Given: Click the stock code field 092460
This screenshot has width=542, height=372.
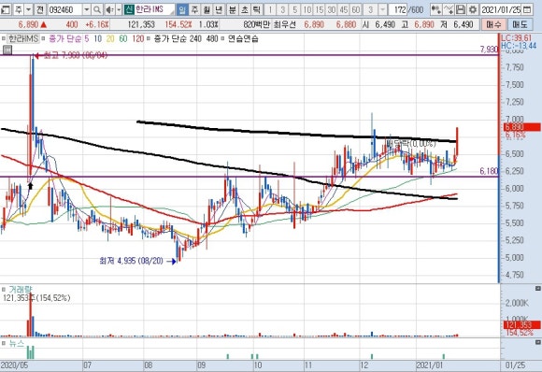Looking at the screenshot, I should (x=64, y=9).
